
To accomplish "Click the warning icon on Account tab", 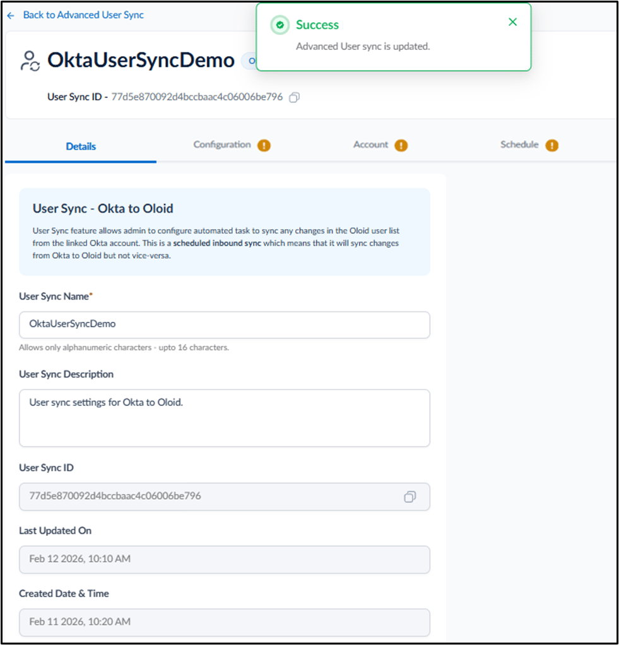I will click(x=401, y=145).
